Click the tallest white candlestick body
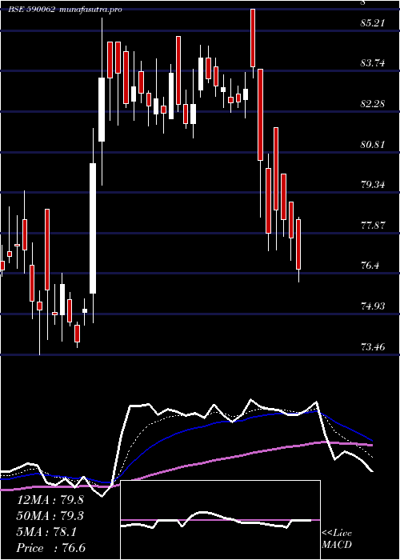The width and height of the screenshot is (400, 560). [93, 229]
